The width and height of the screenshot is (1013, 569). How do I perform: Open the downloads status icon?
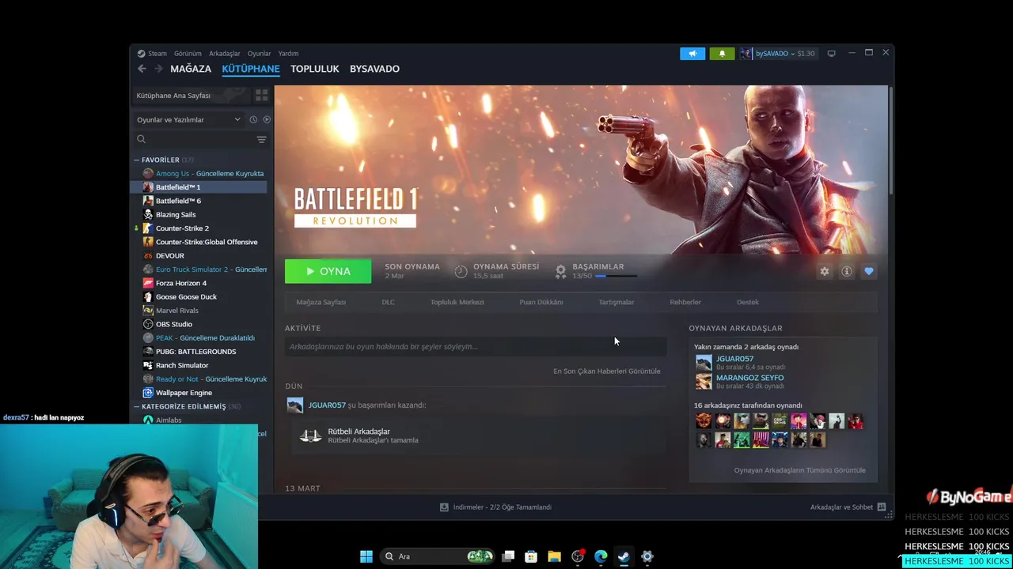[444, 507]
